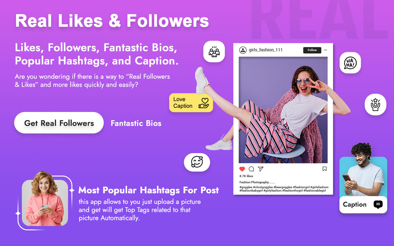
Task: Click the 8.7K likes counter
Action: tap(246, 176)
